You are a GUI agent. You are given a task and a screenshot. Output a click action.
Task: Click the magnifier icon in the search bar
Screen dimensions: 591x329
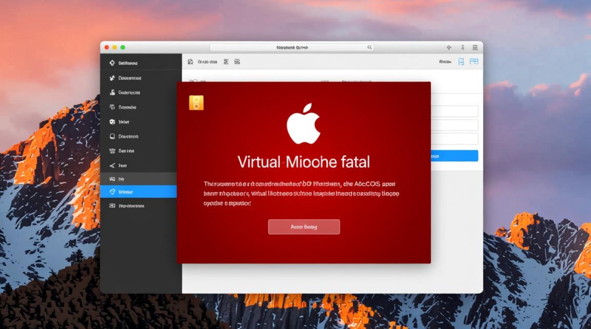[x=369, y=47]
